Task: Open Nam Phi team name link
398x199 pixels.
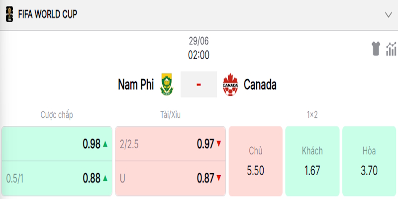Action: (x=136, y=85)
